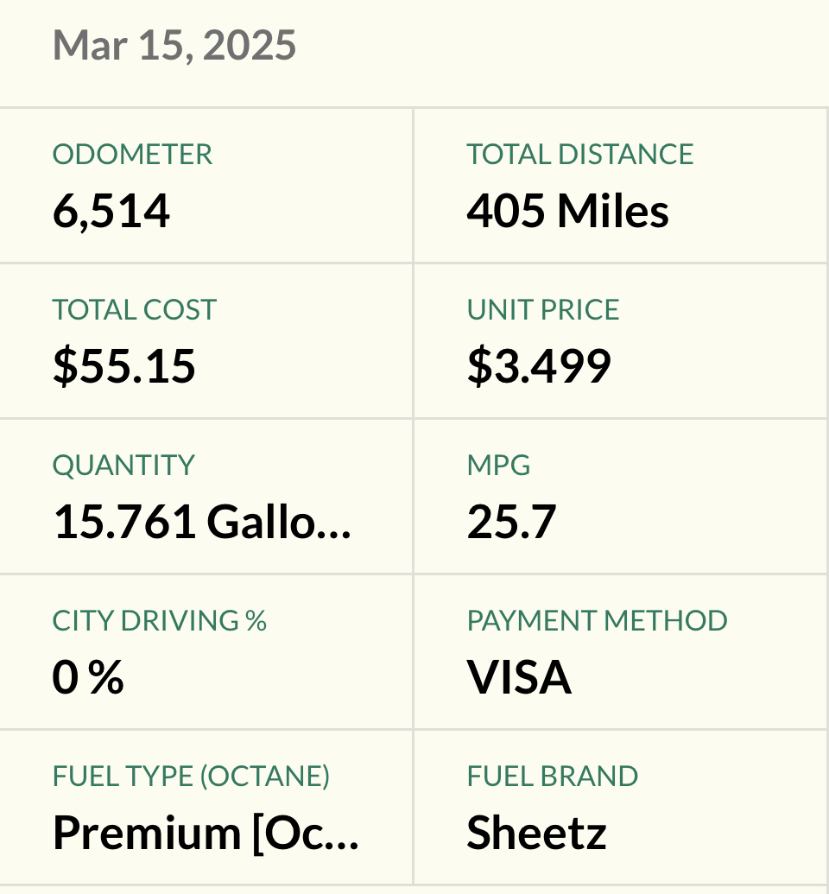This screenshot has width=829, height=894.
Task: Open the truncated Quantity 15.761 Gallons value
Action: point(202,522)
